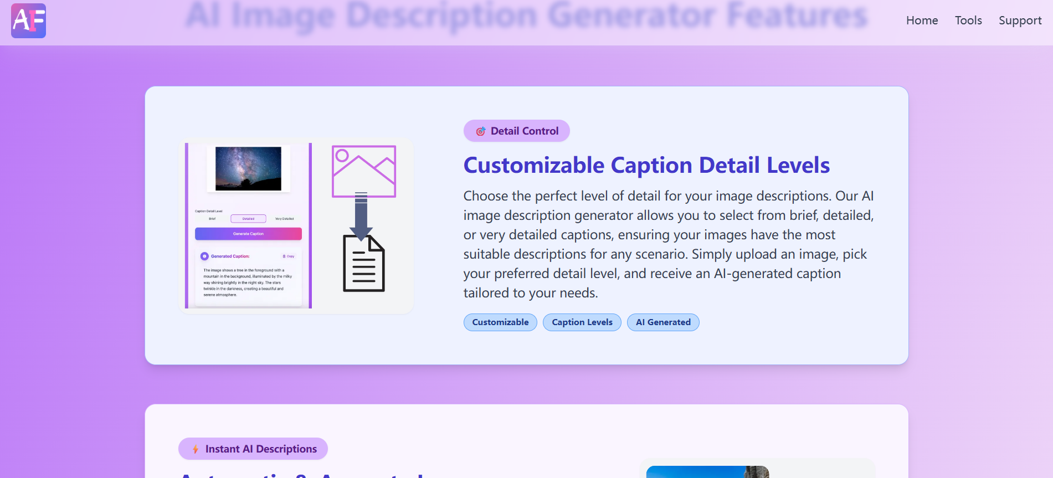Open the Support nav link

1020,20
